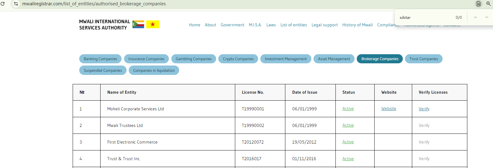Click the Mwali International Services Authority logo text
Image resolution: width=493 pixels, height=168 pixels.
point(104,25)
